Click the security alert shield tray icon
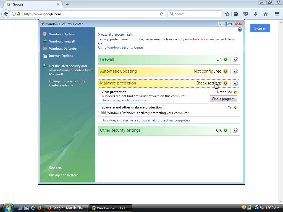283x212 pixels. point(244,208)
